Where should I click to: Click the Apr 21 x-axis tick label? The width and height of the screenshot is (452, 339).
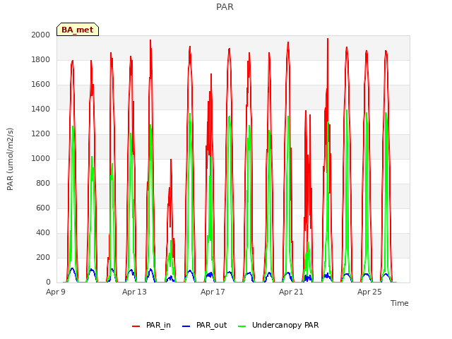tap(291, 292)
